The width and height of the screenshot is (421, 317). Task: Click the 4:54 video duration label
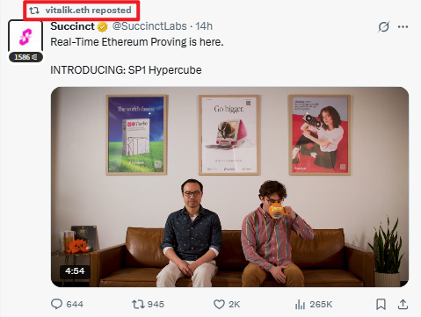[x=75, y=271]
